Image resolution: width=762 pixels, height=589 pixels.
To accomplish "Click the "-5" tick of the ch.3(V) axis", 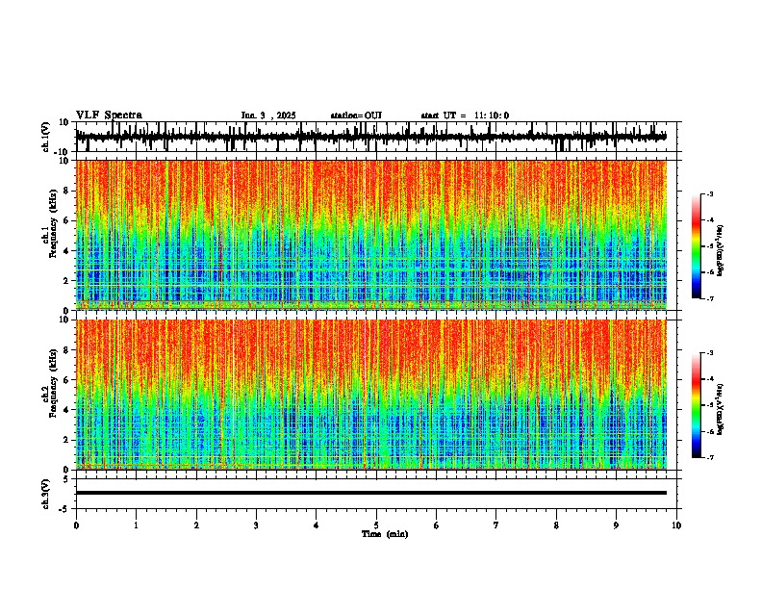I will tap(64, 509).
